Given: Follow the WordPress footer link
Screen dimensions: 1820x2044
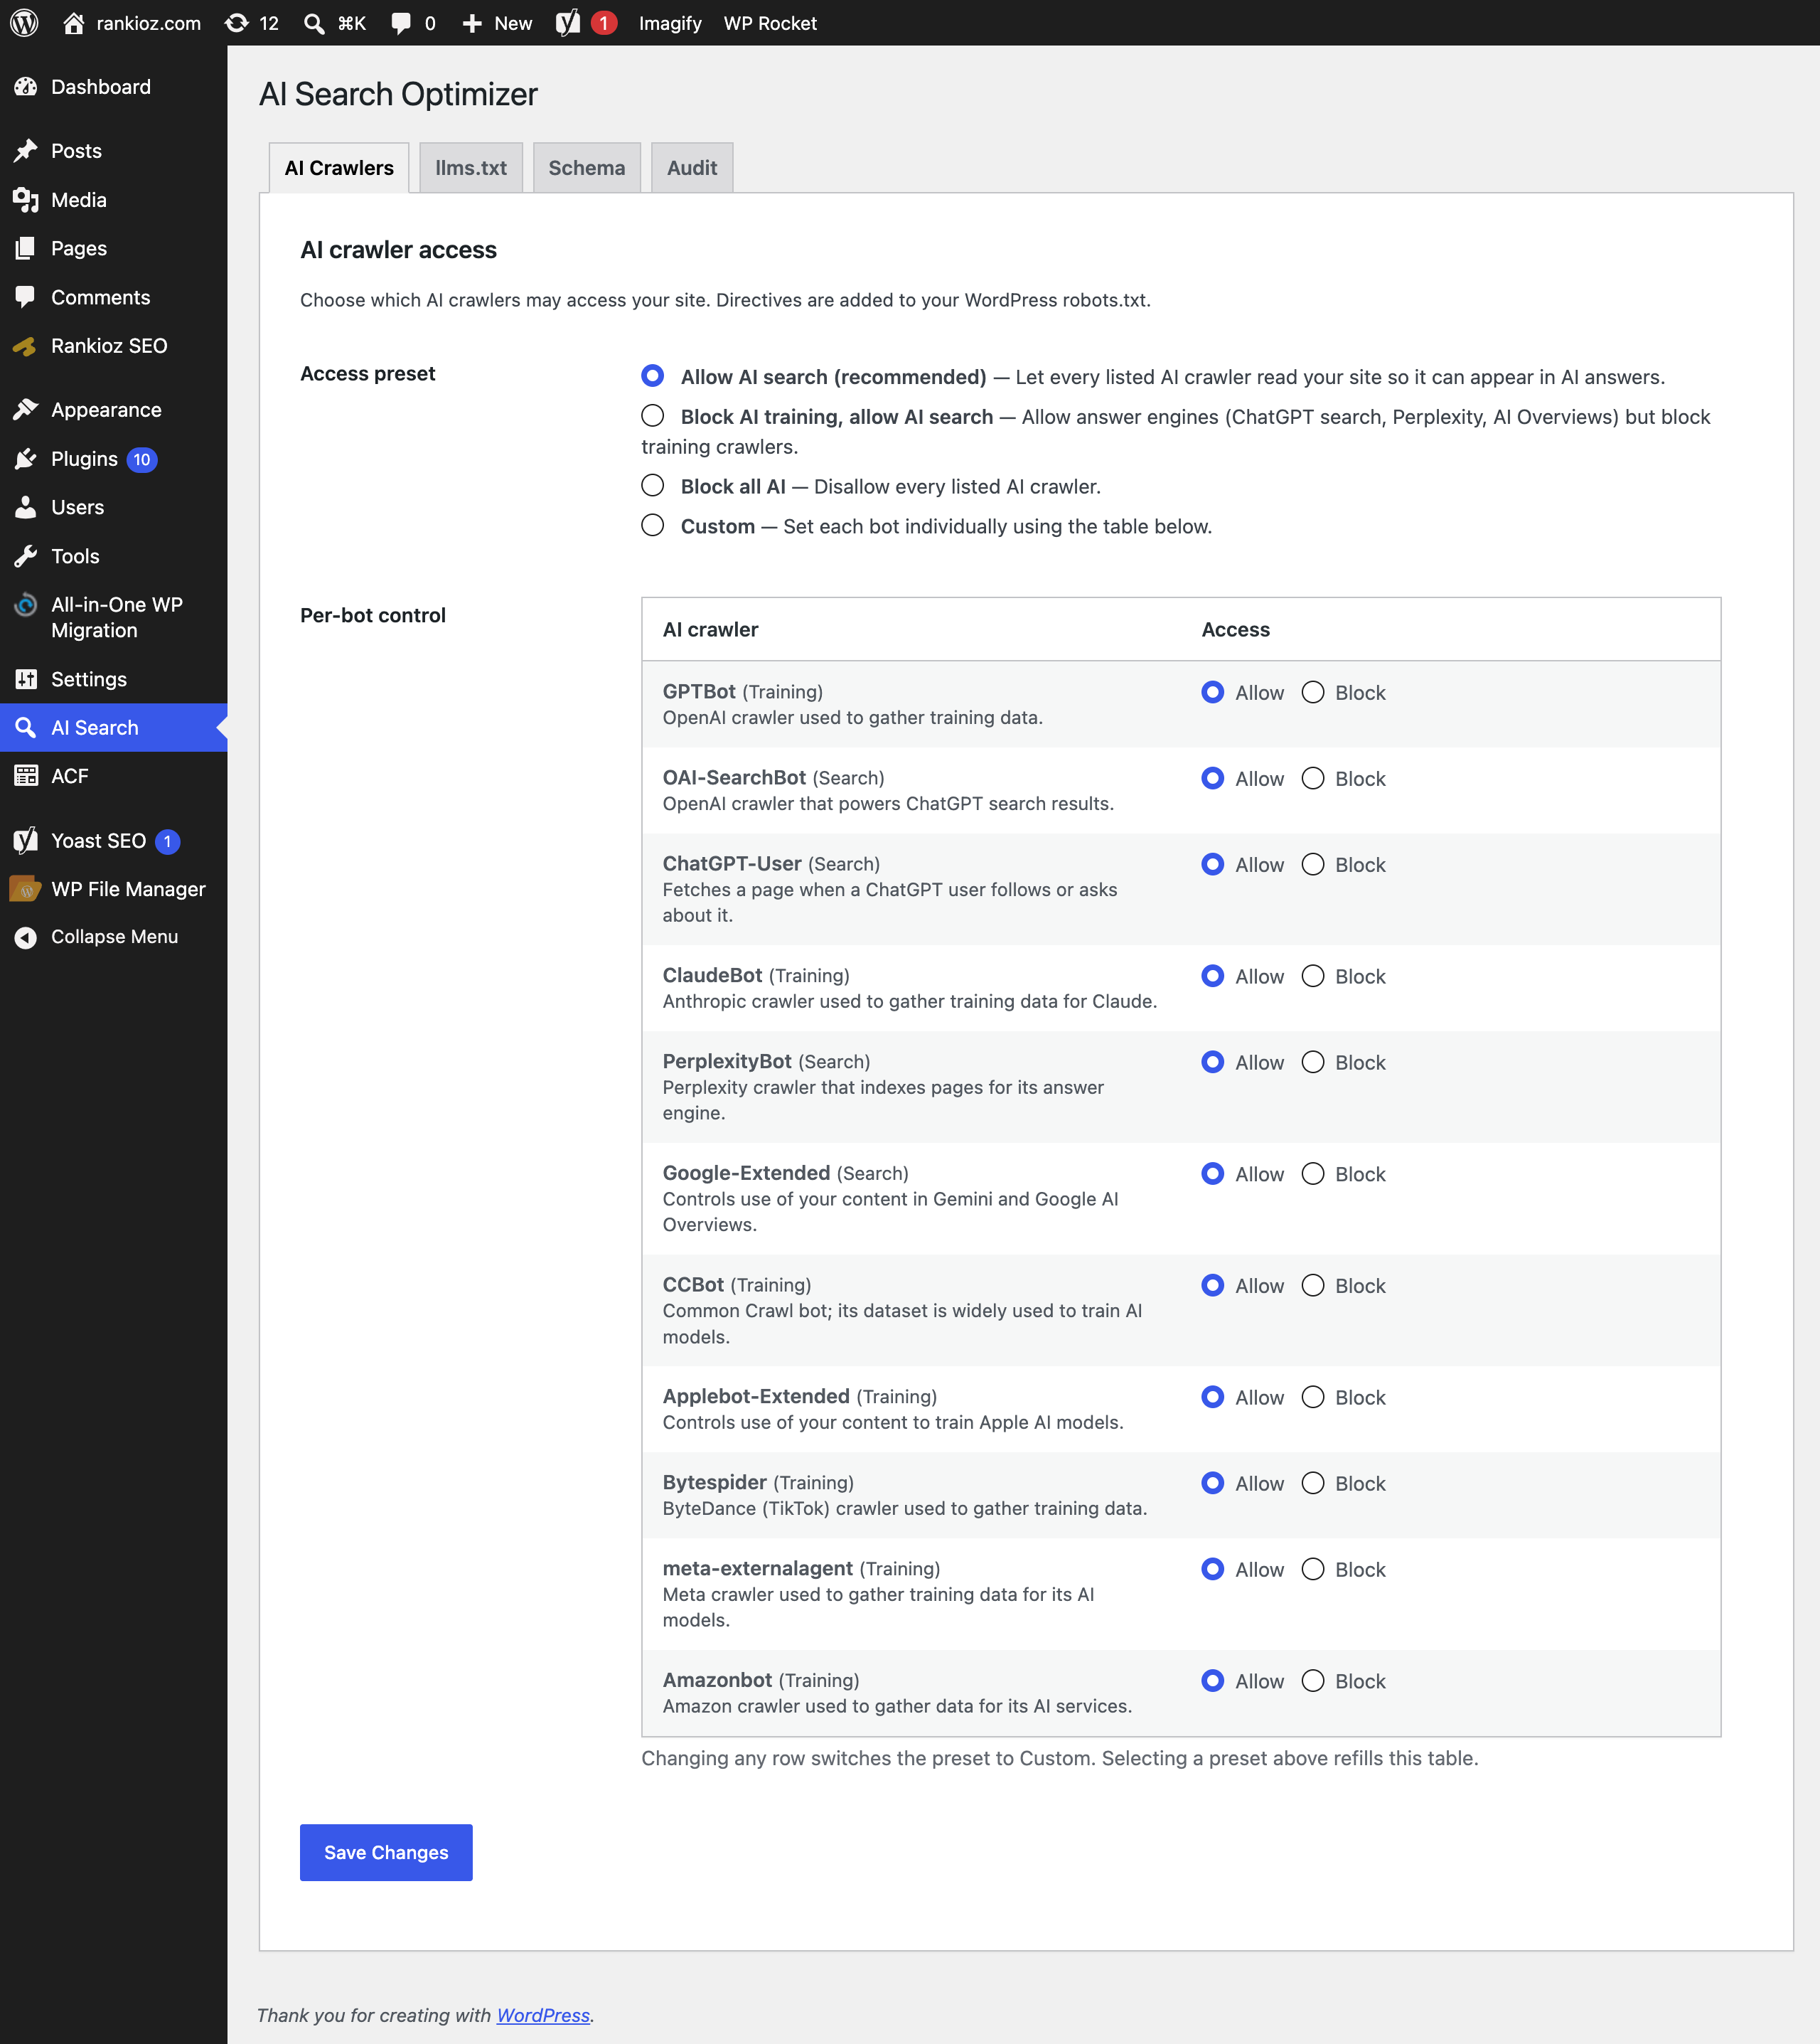Looking at the screenshot, I should [543, 2015].
